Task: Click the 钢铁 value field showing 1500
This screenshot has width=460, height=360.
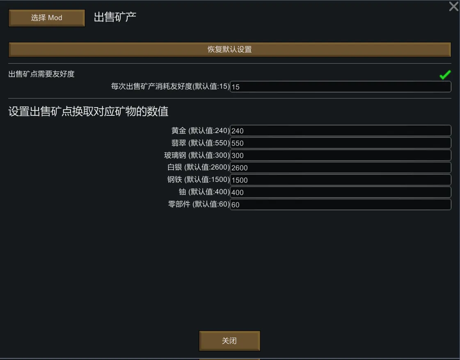Action: point(340,180)
